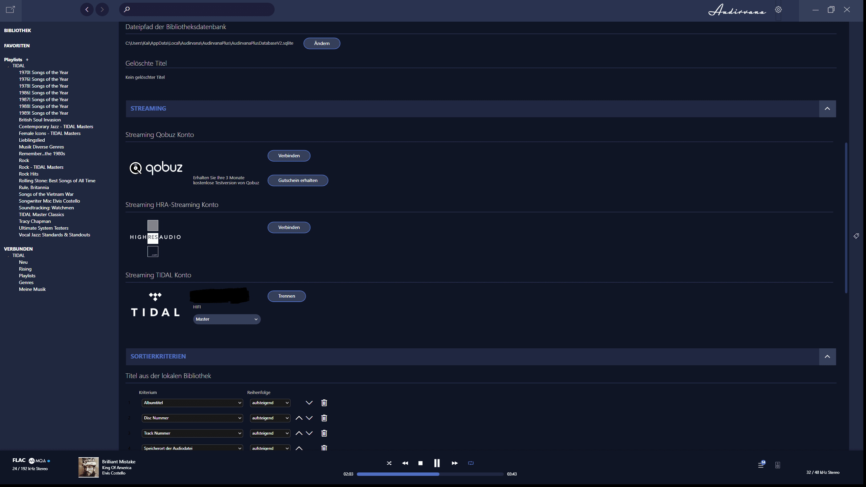
Task: Click Trennen to disconnect TIDAL
Action: [287, 296]
